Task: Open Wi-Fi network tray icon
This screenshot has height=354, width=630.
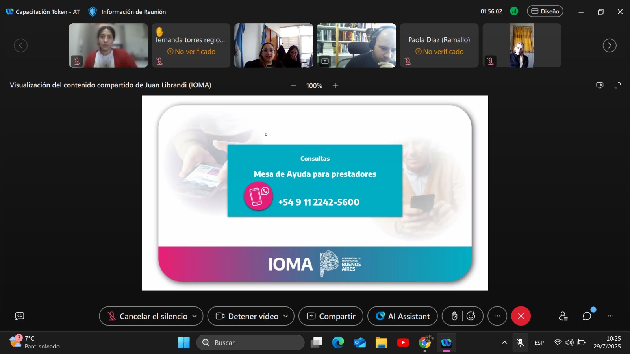Action: [x=558, y=343]
